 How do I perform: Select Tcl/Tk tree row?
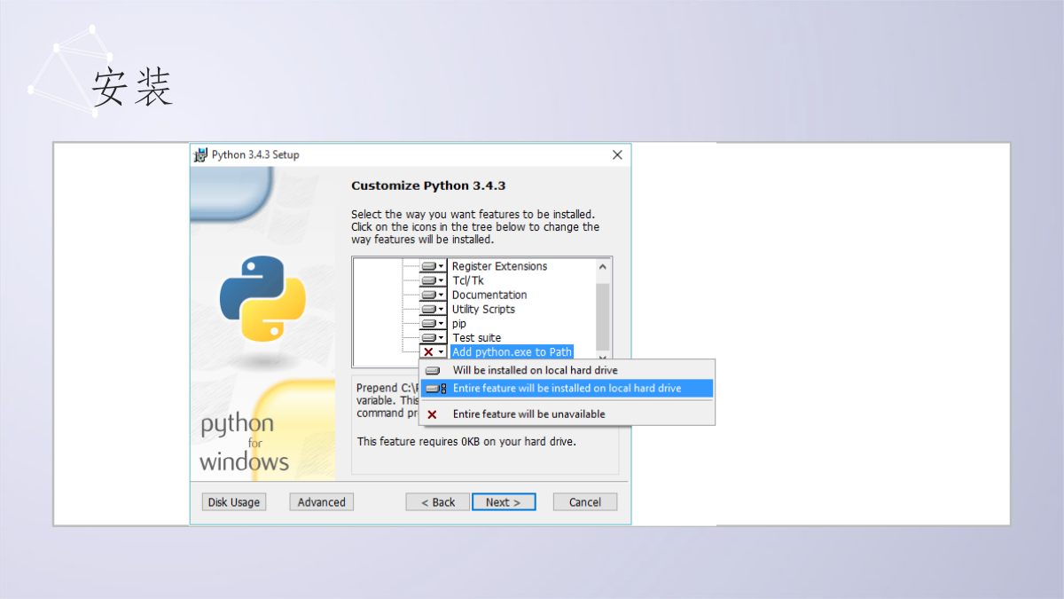468,280
